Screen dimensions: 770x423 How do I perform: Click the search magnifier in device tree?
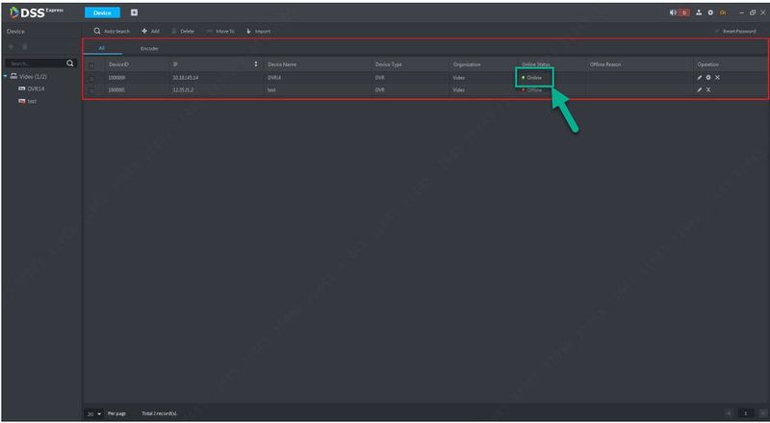click(x=70, y=63)
